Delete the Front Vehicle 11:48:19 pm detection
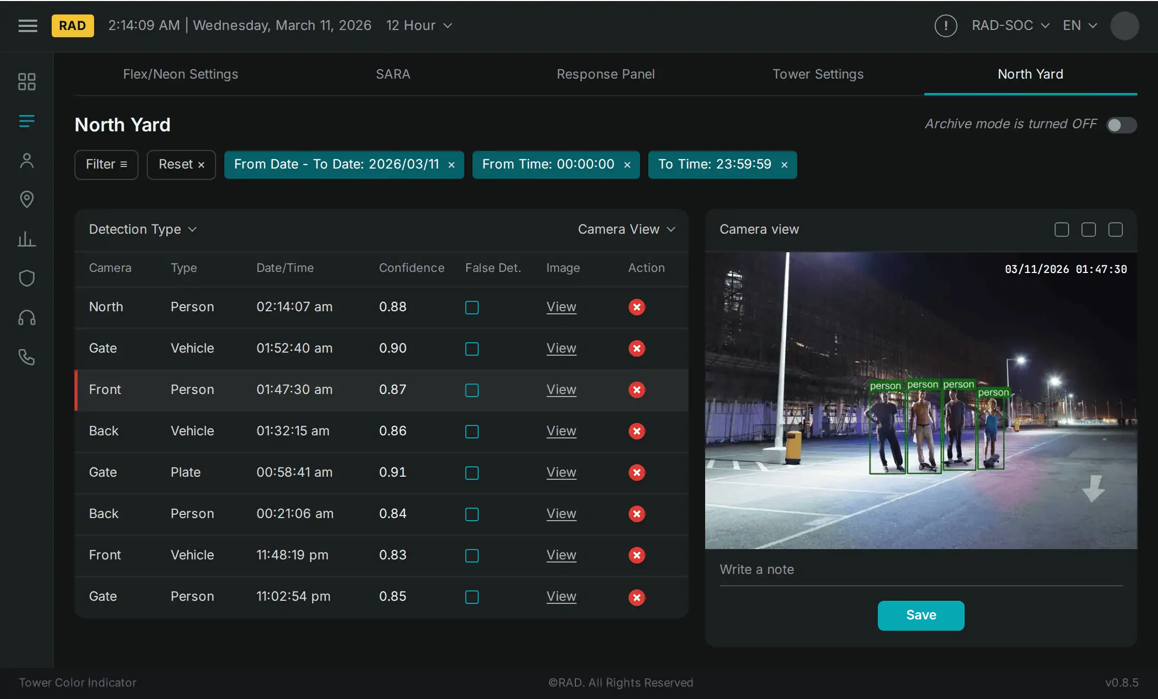This screenshot has width=1158, height=699. (x=637, y=555)
